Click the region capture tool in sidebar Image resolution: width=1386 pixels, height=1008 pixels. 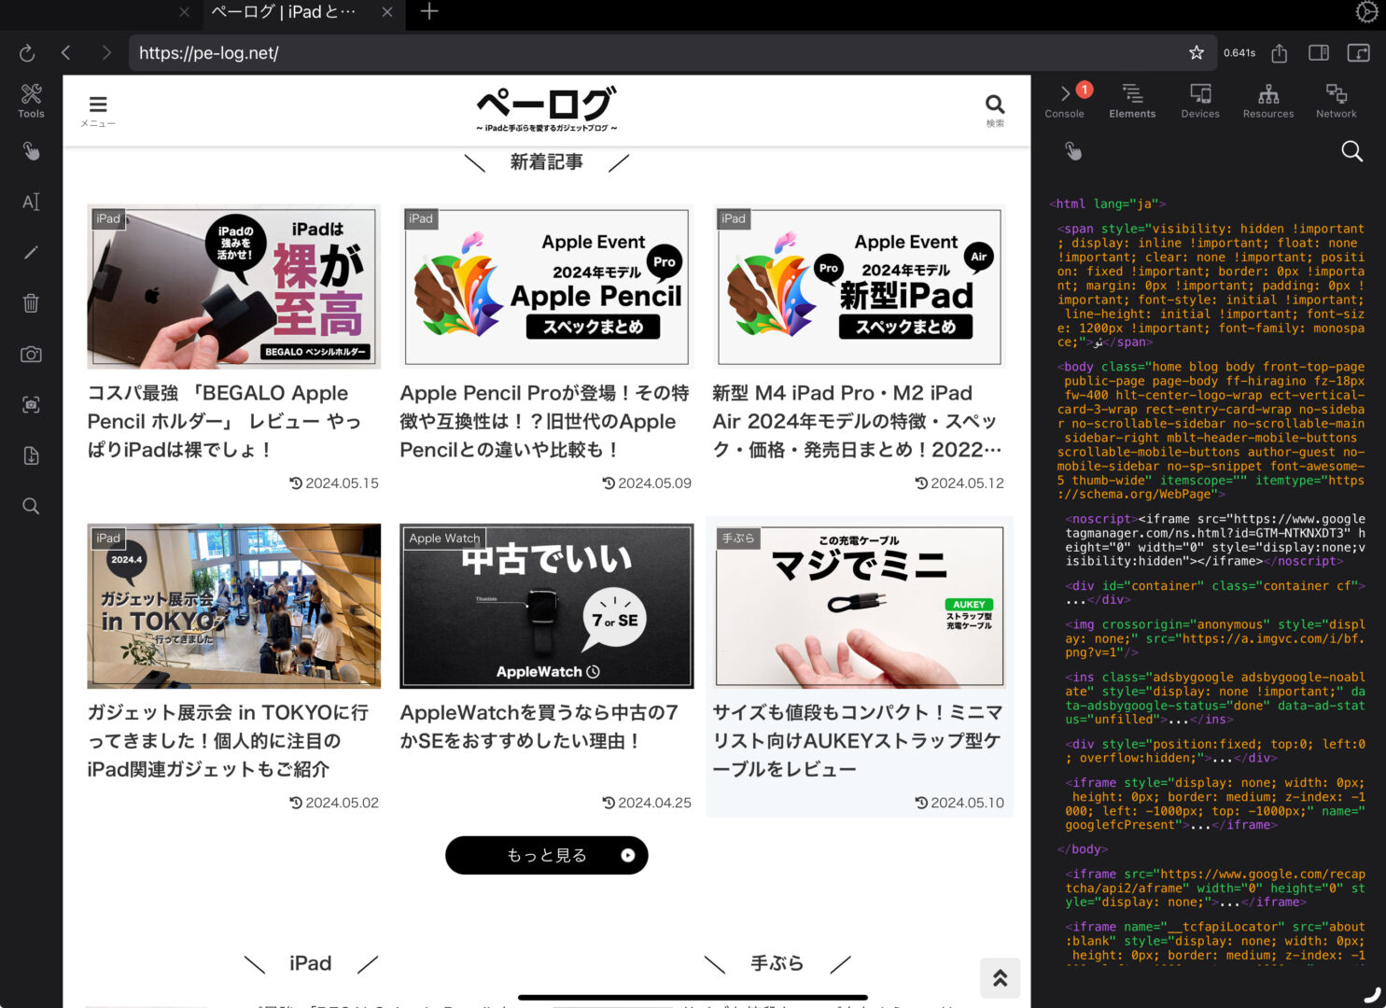coord(31,405)
